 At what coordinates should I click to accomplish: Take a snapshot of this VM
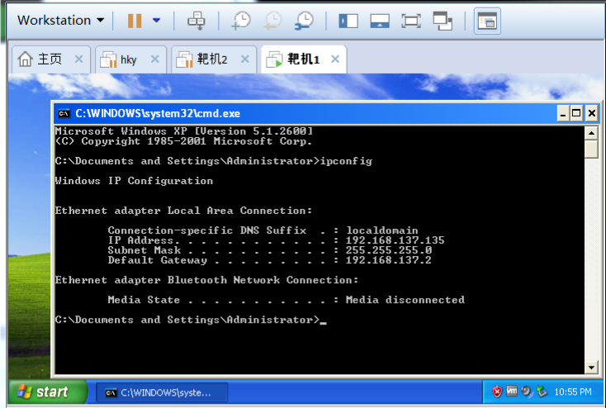[241, 21]
